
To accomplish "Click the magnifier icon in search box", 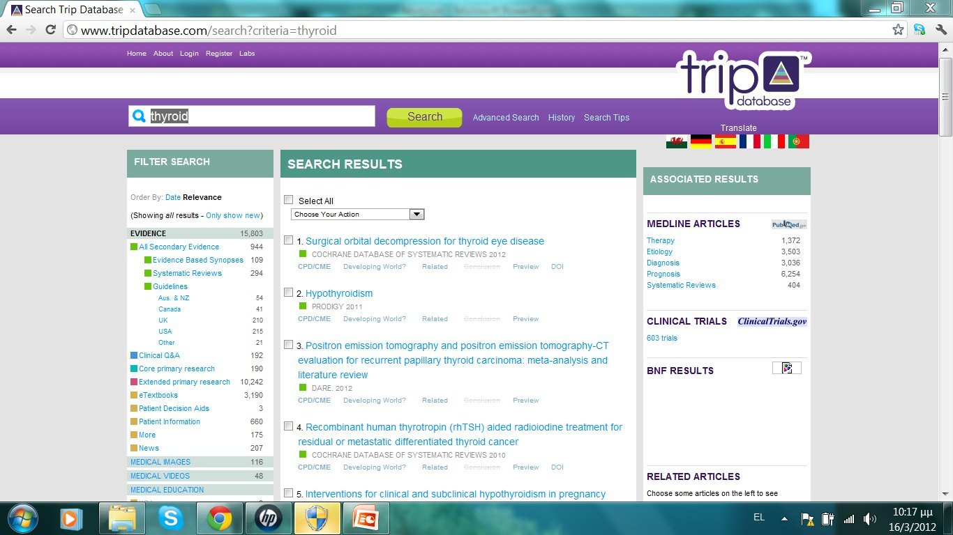I will (139, 116).
